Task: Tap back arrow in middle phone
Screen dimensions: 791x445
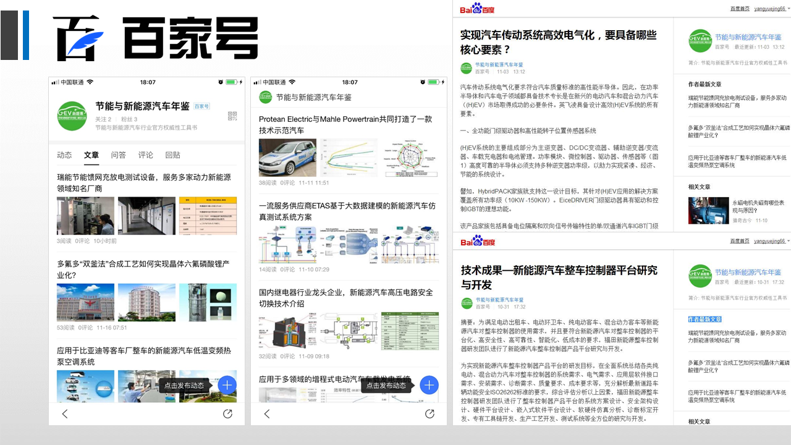Action: (x=267, y=413)
